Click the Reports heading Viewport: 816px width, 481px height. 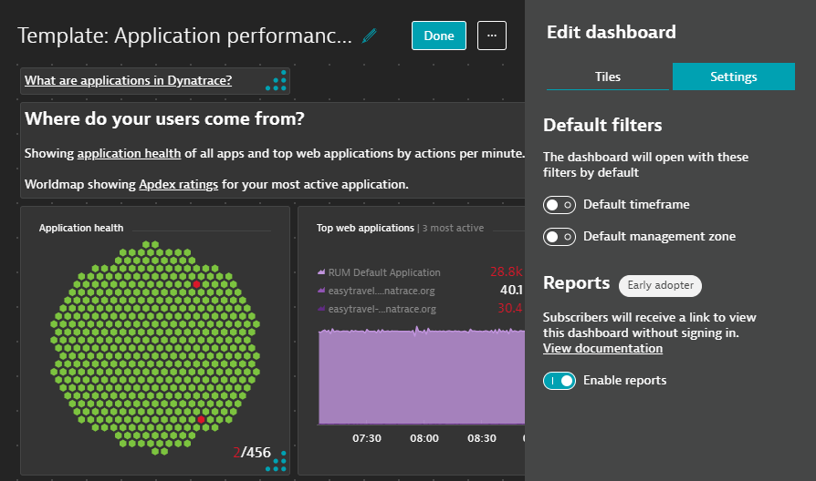click(576, 283)
